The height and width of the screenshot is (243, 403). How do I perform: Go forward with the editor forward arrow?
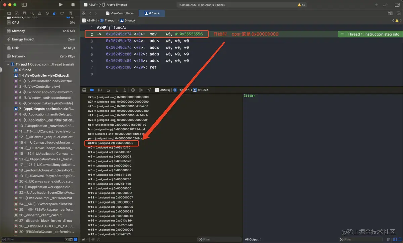pos(96,13)
